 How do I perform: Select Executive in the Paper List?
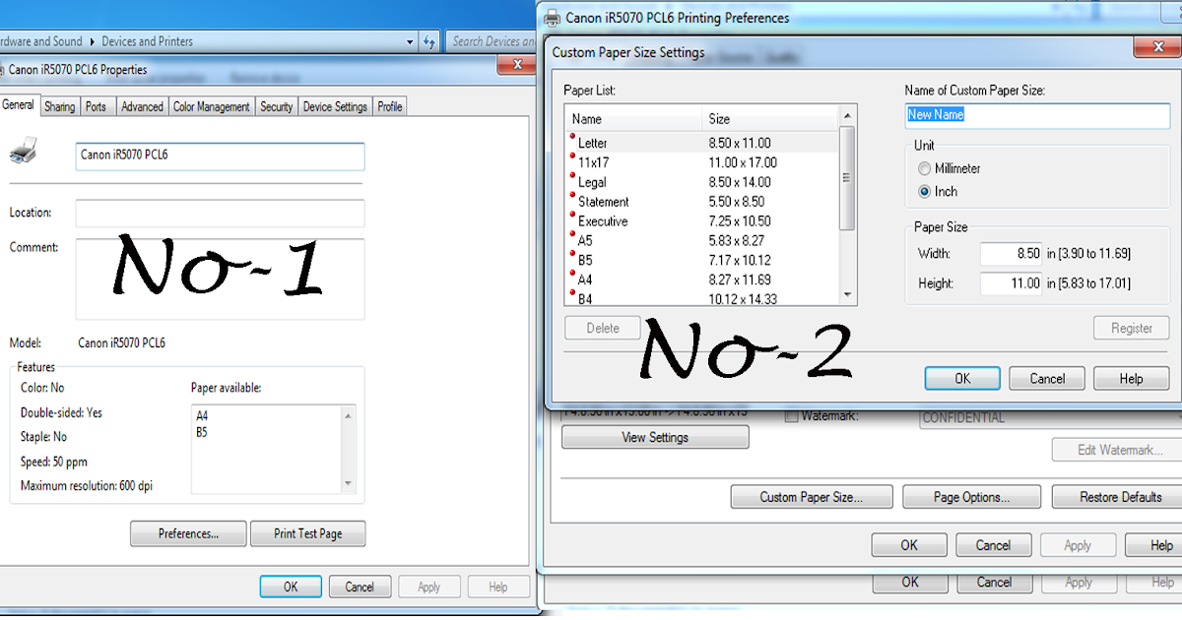point(703,221)
